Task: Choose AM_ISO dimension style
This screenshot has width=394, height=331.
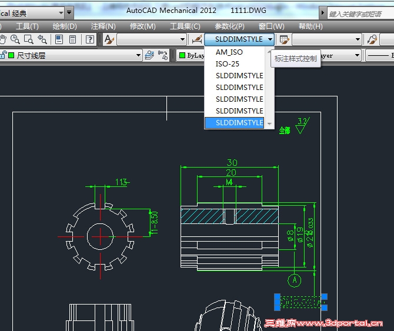Action: [235, 52]
